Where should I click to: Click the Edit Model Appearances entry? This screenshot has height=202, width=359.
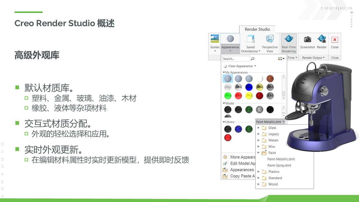click(243, 163)
